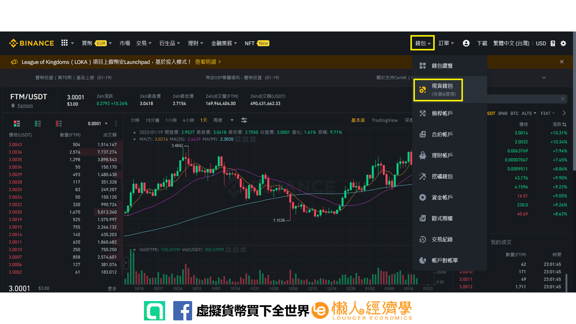Switch to the 基本版 chart tab

(358, 120)
